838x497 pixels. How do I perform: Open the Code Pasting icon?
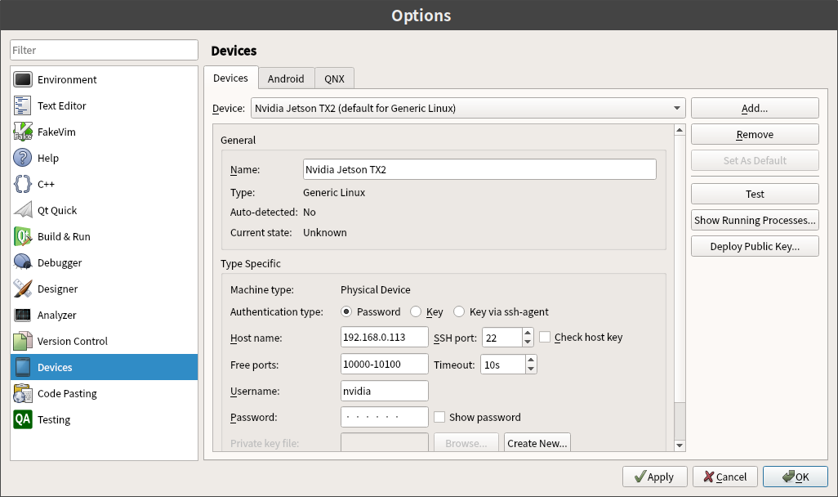click(23, 394)
